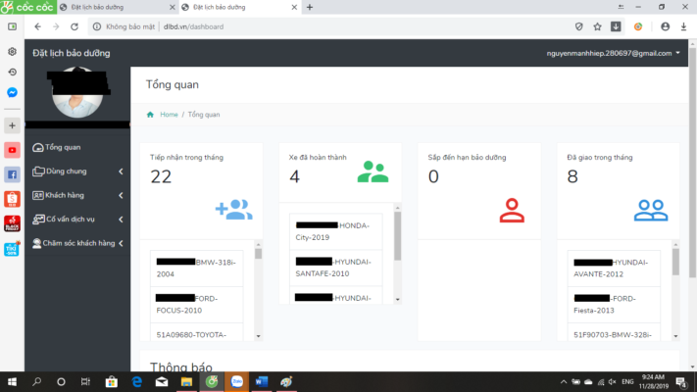Click the blue users icon on Đã giao trong tháng
The width and height of the screenshot is (697, 392).
(651, 209)
